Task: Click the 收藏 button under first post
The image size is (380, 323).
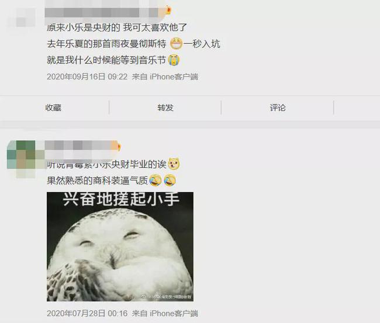Action: (53, 107)
